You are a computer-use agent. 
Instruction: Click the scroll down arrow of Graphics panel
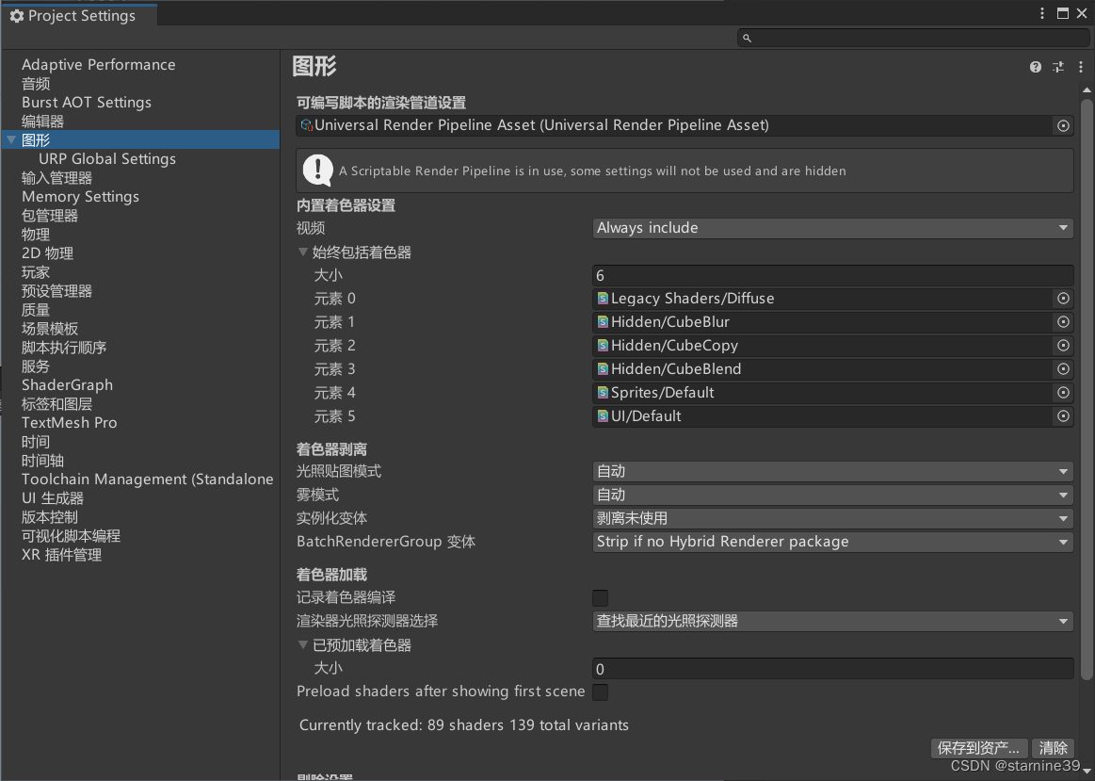click(1086, 770)
